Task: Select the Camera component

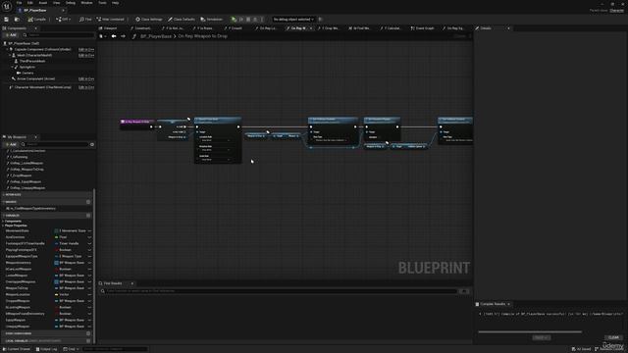Action: (27, 74)
